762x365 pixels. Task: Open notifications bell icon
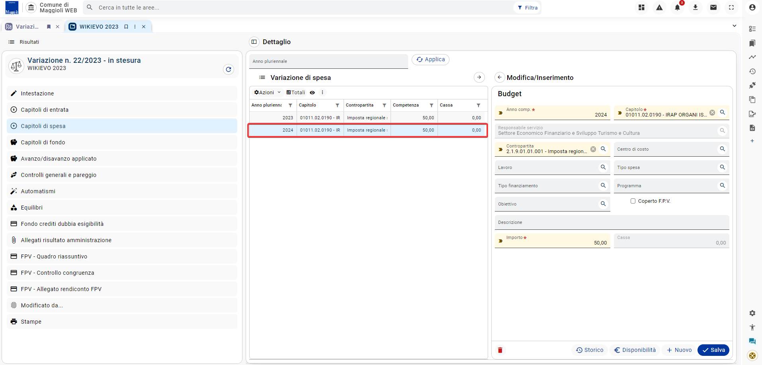coord(678,8)
